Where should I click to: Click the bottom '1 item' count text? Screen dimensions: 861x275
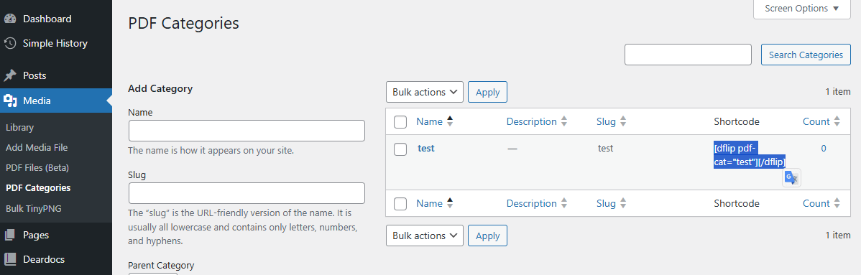[838, 236]
